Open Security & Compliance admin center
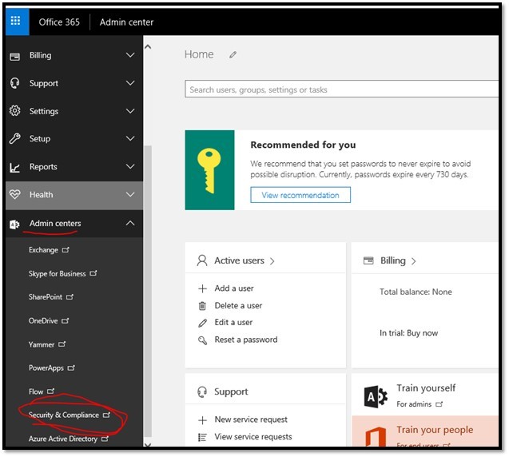509x457 pixels. point(64,415)
